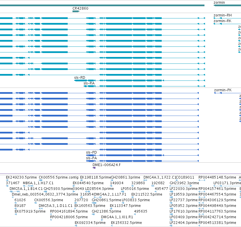Click the RP004218006.5prime label
Viewport: 241px width, 227px height.
coord(69,217)
